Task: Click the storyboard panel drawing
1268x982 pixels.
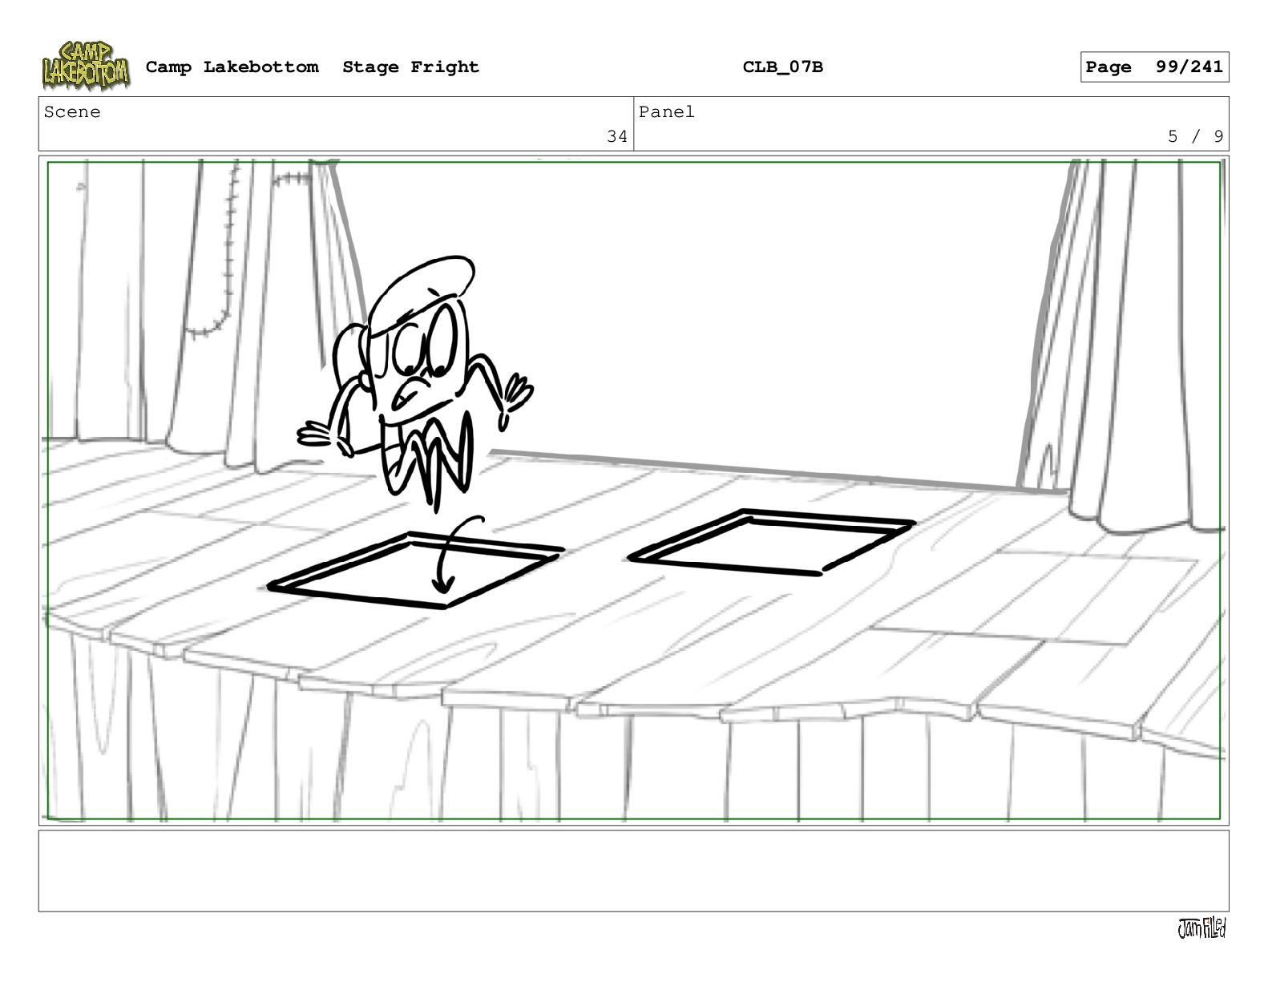Action: 633,491
